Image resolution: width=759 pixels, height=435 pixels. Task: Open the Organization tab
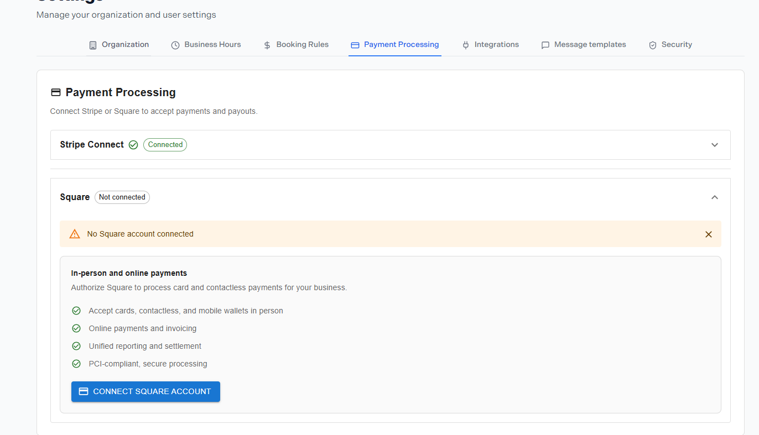pyautogui.click(x=119, y=45)
